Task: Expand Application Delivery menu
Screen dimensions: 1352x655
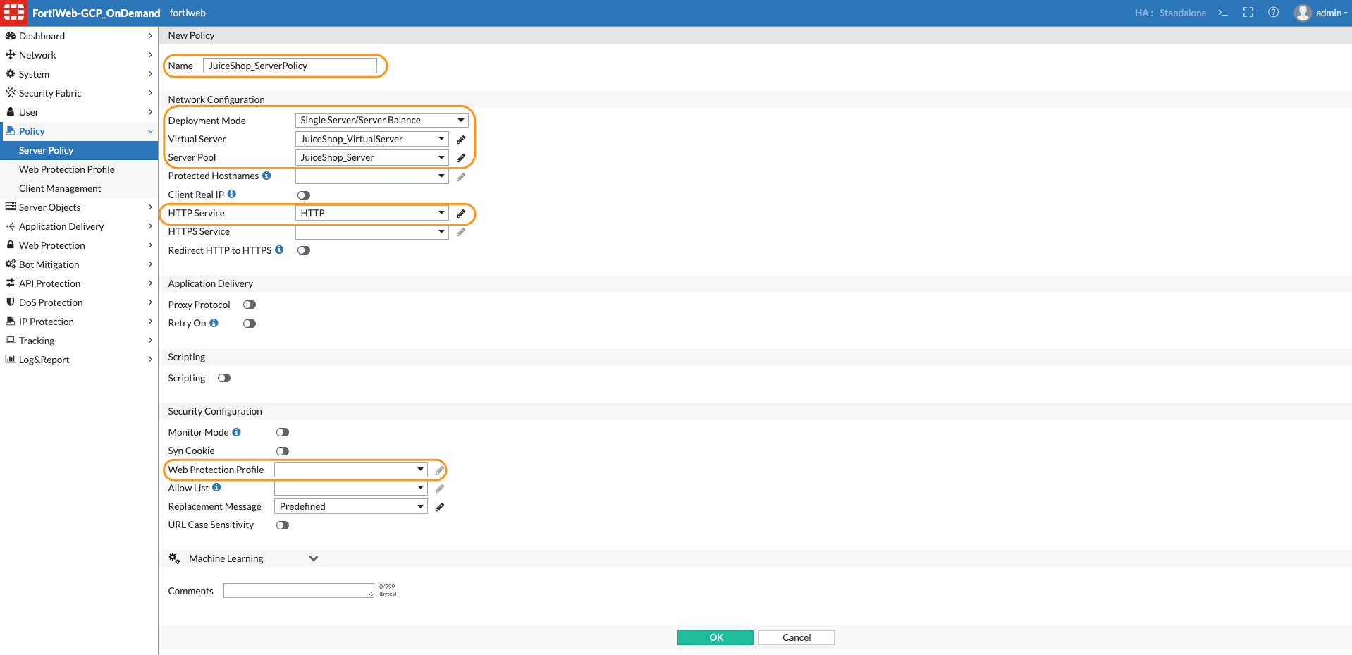Action: 79,226
